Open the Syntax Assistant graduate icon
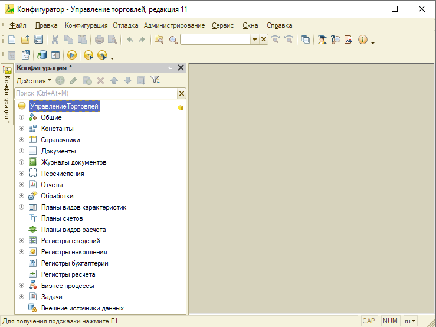This screenshot has width=436, height=327. (x=322, y=40)
